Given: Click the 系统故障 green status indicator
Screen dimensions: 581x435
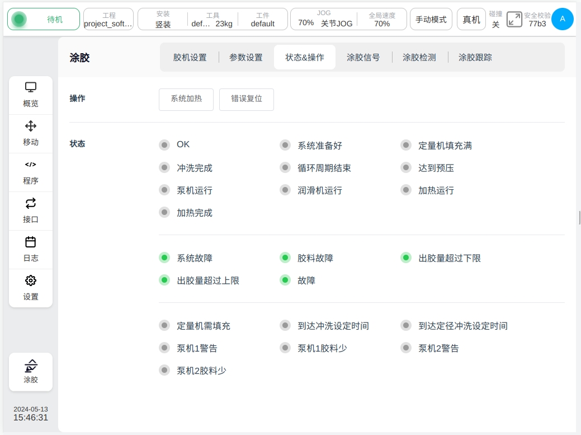Looking at the screenshot, I should click(x=164, y=258).
